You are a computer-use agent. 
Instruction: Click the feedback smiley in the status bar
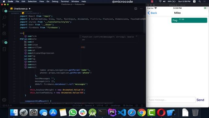tap(137, 106)
